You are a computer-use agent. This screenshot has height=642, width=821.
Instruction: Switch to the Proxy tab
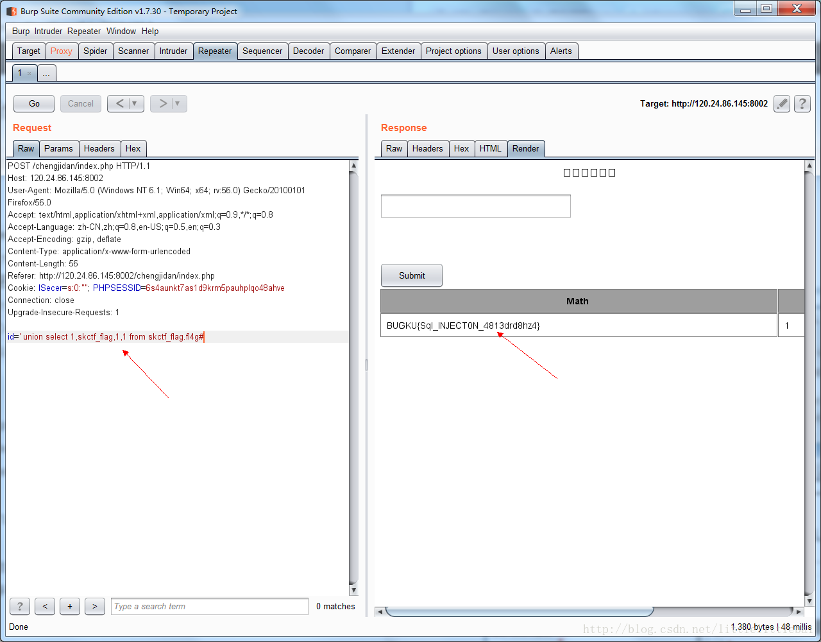coord(62,51)
